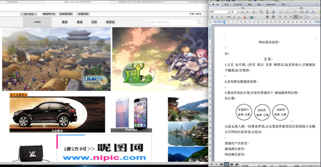Open bullet list style dropdown arrow
Viewport: 321px width, 167px height.
pos(284,12)
